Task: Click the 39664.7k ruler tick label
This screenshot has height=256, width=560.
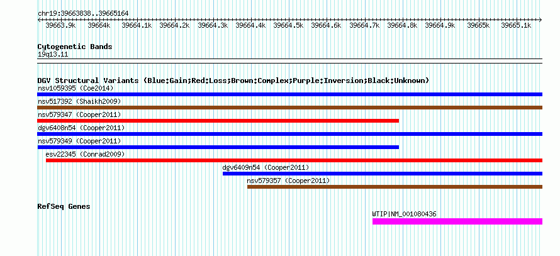Action: pos(365,26)
